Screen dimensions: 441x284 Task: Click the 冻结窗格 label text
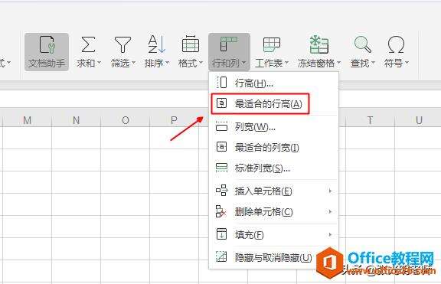[316, 63]
